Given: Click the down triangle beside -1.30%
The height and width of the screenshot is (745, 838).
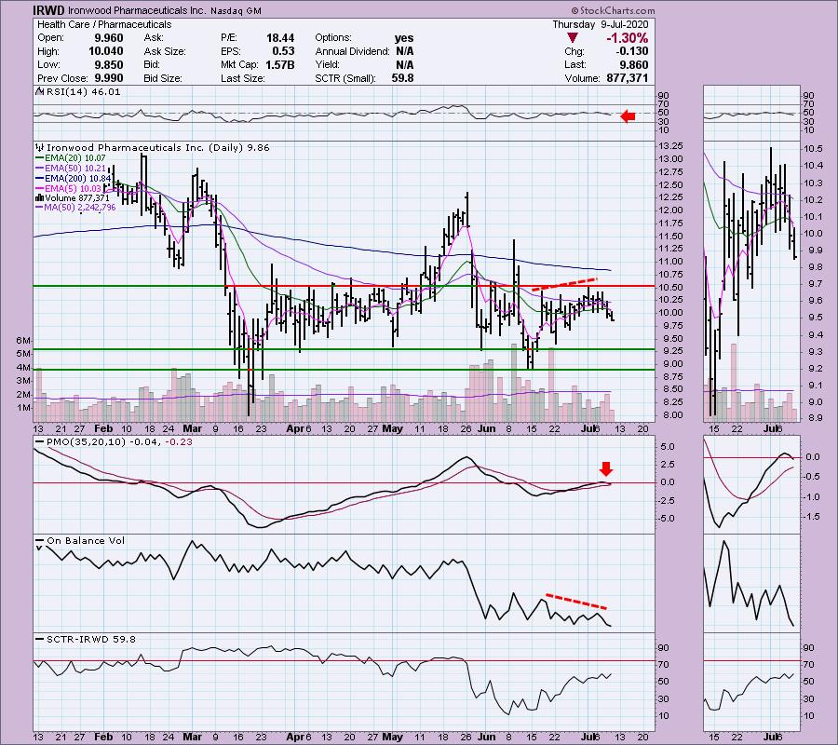Looking at the screenshot, I should coord(573,38).
